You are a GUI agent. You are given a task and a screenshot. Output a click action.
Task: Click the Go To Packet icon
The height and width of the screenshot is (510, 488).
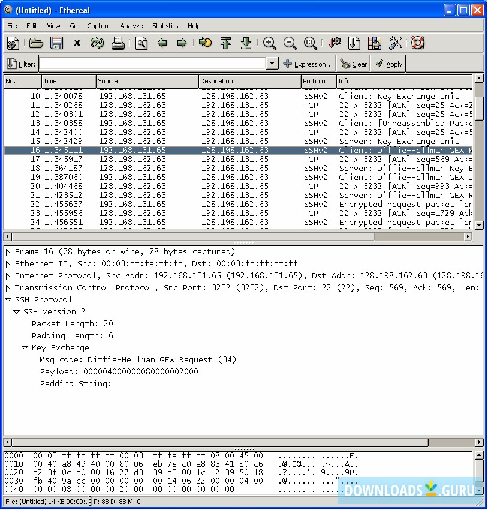(205, 43)
